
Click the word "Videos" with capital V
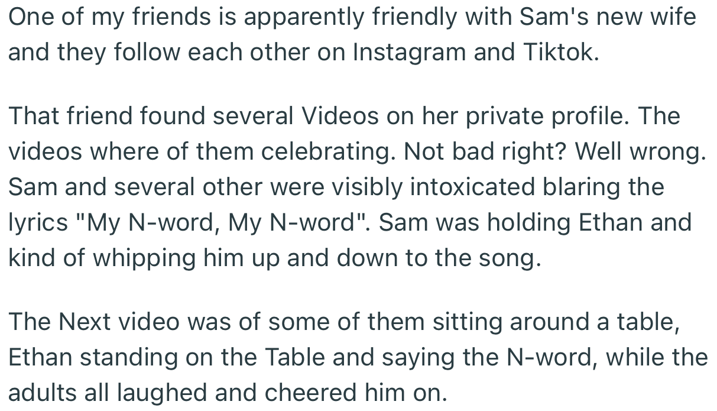click(340, 116)
